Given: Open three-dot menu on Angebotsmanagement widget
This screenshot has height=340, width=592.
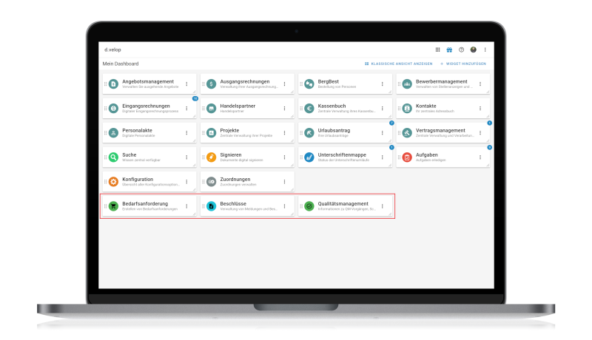Looking at the screenshot, I should tap(186, 84).
